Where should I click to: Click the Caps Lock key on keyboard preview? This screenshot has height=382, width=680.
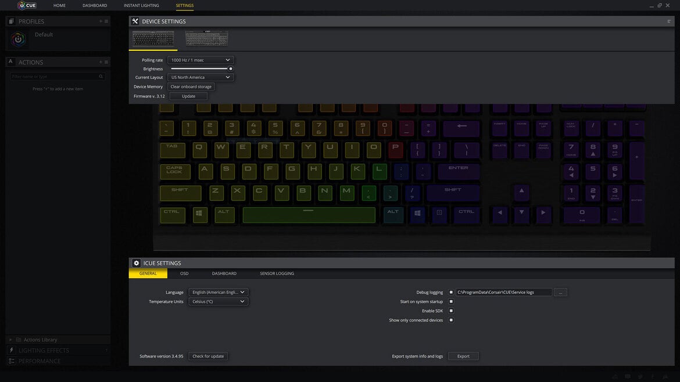tap(175, 171)
